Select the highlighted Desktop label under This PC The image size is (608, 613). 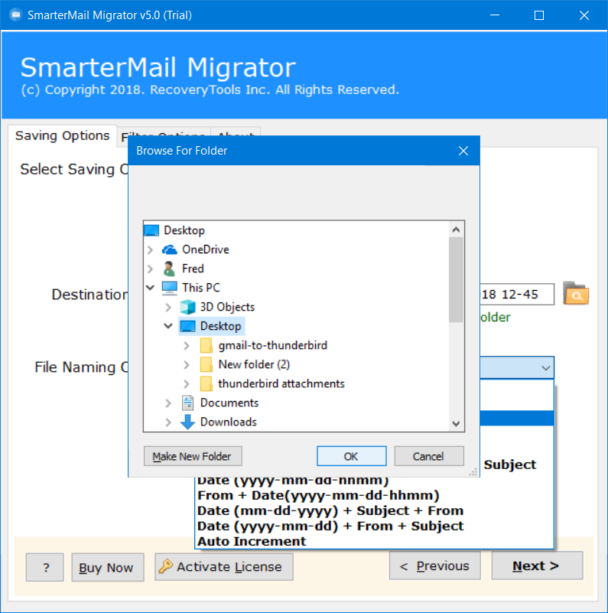pyautogui.click(x=220, y=326)
